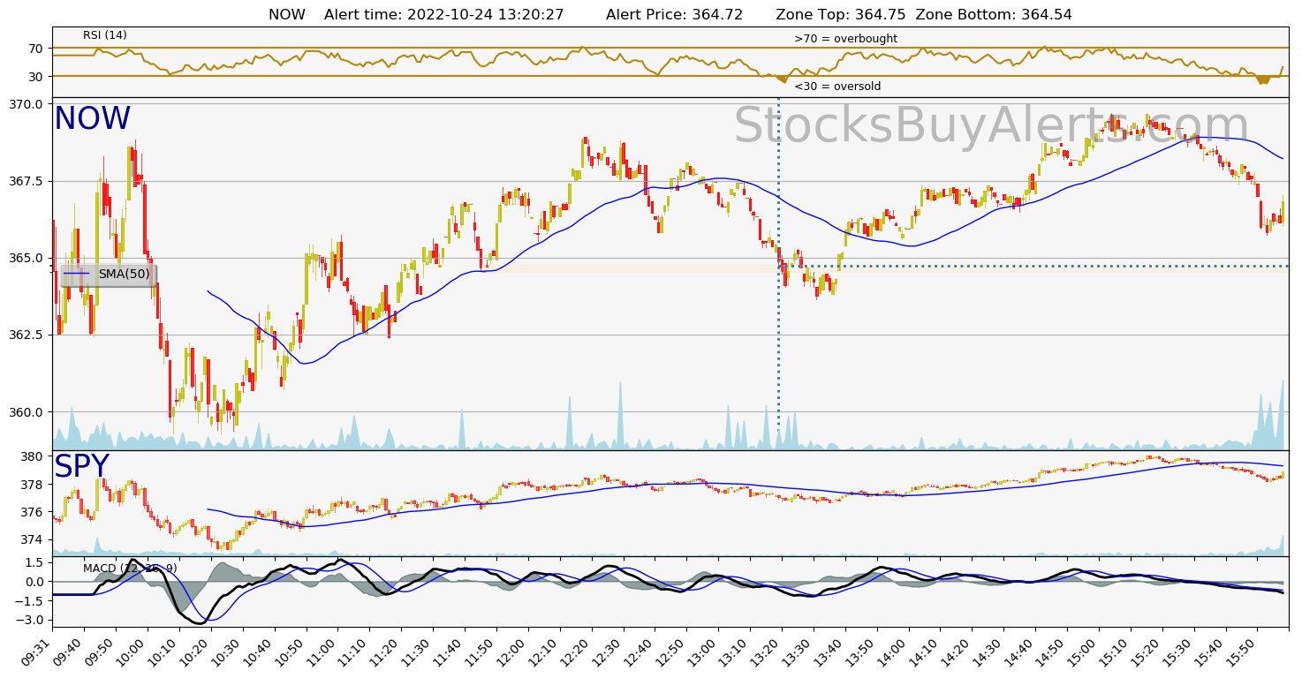
Task: Click the MACD axis value 0.0
Action: click(x=33, y=582)
